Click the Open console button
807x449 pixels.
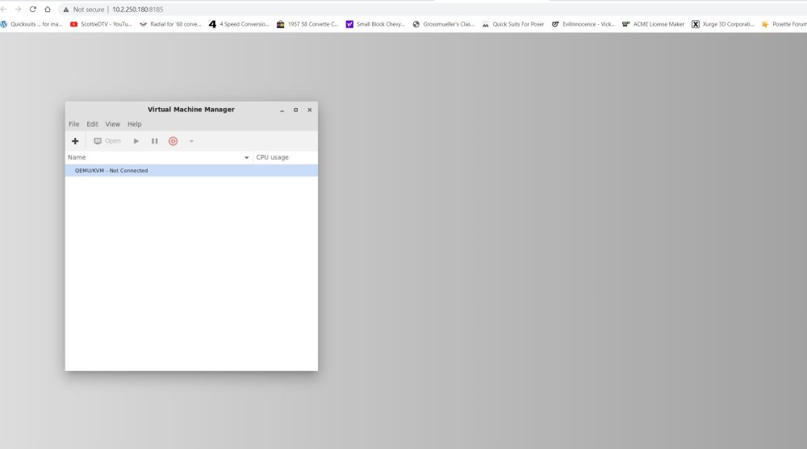(107, 141)
